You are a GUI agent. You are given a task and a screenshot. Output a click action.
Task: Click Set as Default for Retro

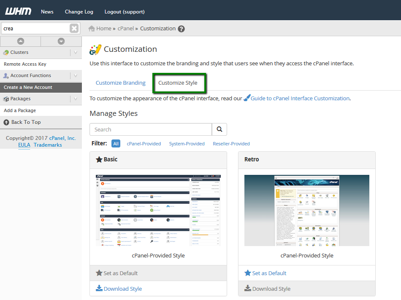coord(269,273)
